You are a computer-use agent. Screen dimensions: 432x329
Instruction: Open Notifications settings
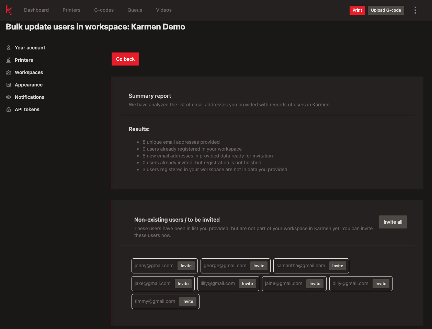30,97
